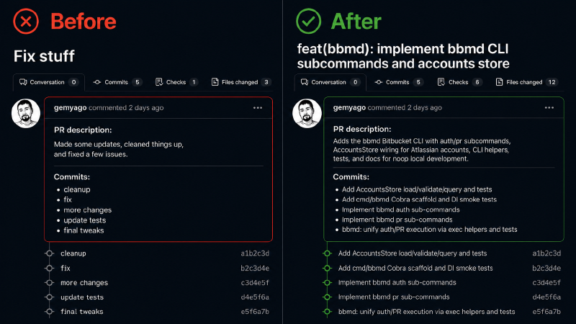Screen dimensions: 576x324
Task: Click gemyago avatar in Before panel
Action: 26,113
